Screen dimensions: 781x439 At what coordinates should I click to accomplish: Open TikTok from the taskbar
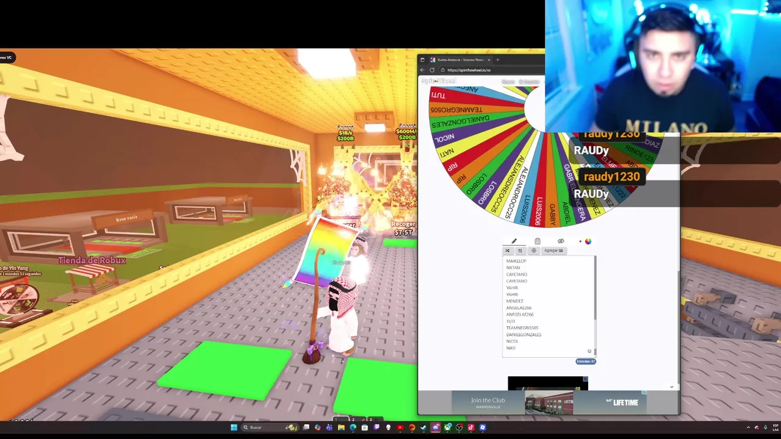coord(470,427)
